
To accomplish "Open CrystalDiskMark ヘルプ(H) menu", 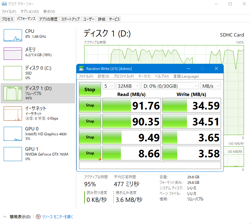I will [x=162, y=76].
